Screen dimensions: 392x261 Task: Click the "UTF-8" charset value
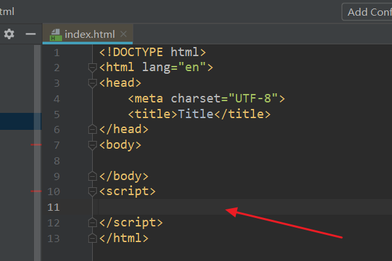click(253, 99)
